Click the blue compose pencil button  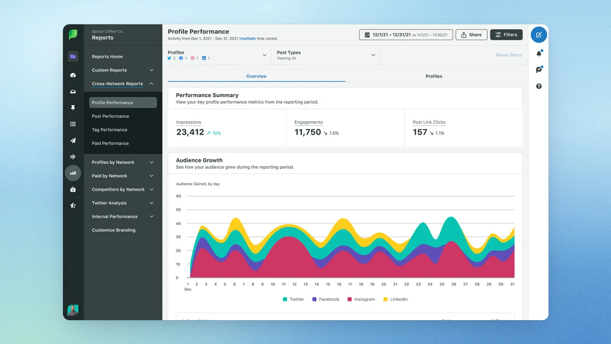point(539,35)
